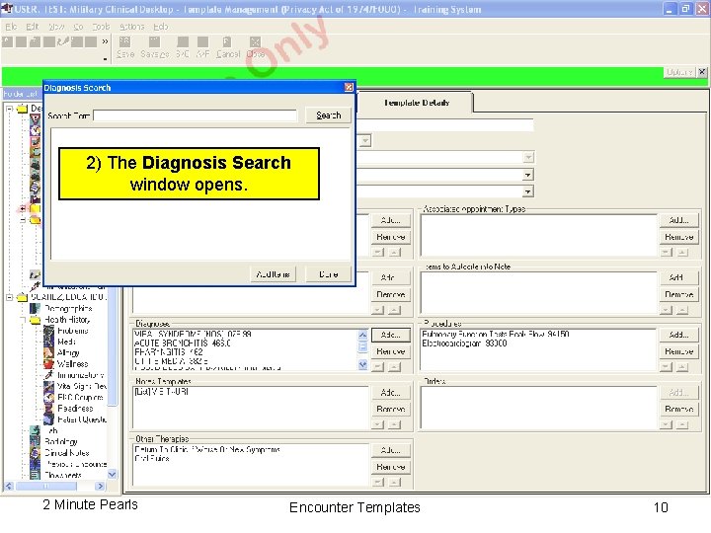Click the Close toolbar icon
This screenshot has height=533, width=711.
[256, 42]
